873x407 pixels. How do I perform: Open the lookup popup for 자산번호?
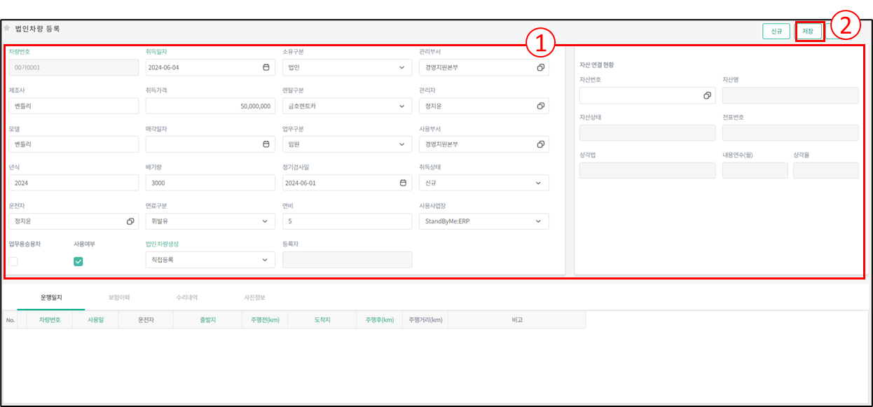pos(707,95)
